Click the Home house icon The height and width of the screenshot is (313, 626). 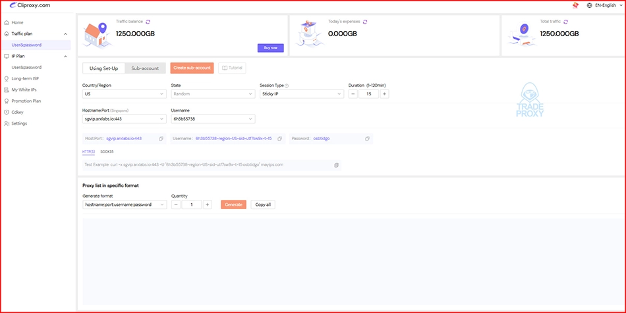coord(7,23)
